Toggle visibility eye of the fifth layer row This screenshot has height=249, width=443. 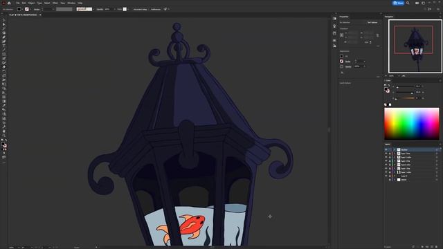(x=386, y=165)
